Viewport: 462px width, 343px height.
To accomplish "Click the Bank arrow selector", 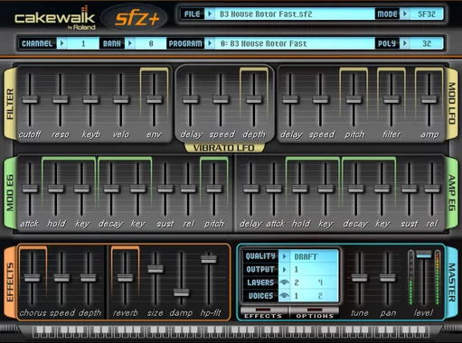I will [x=130, y=43].
